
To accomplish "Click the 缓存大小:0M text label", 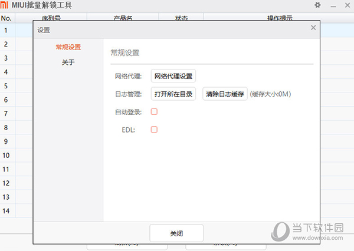I will tap(270, 94).
